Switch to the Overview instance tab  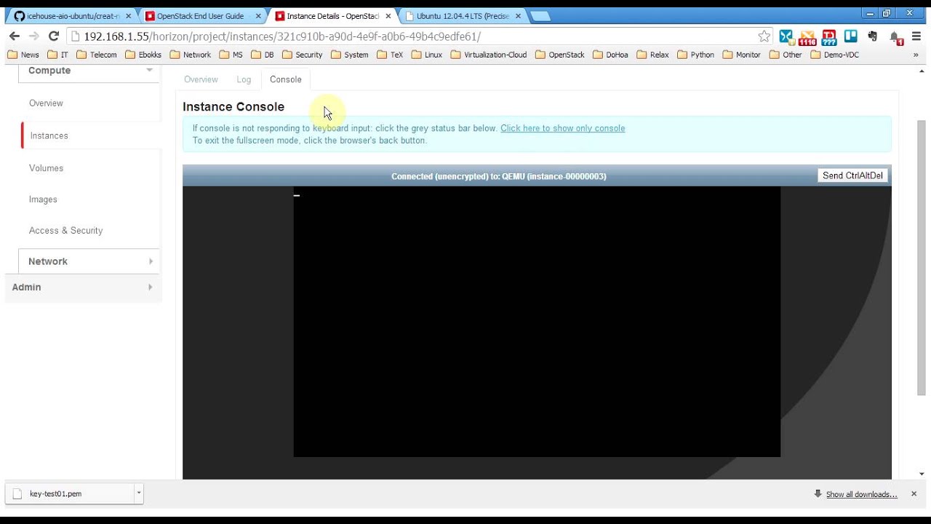coord(201,79)
